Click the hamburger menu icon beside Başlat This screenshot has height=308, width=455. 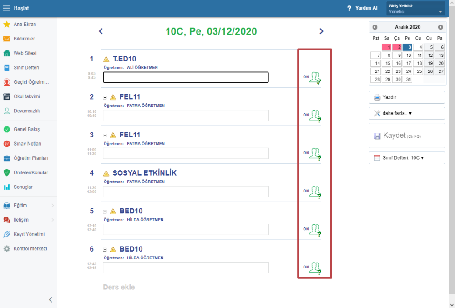click(7, 8)
